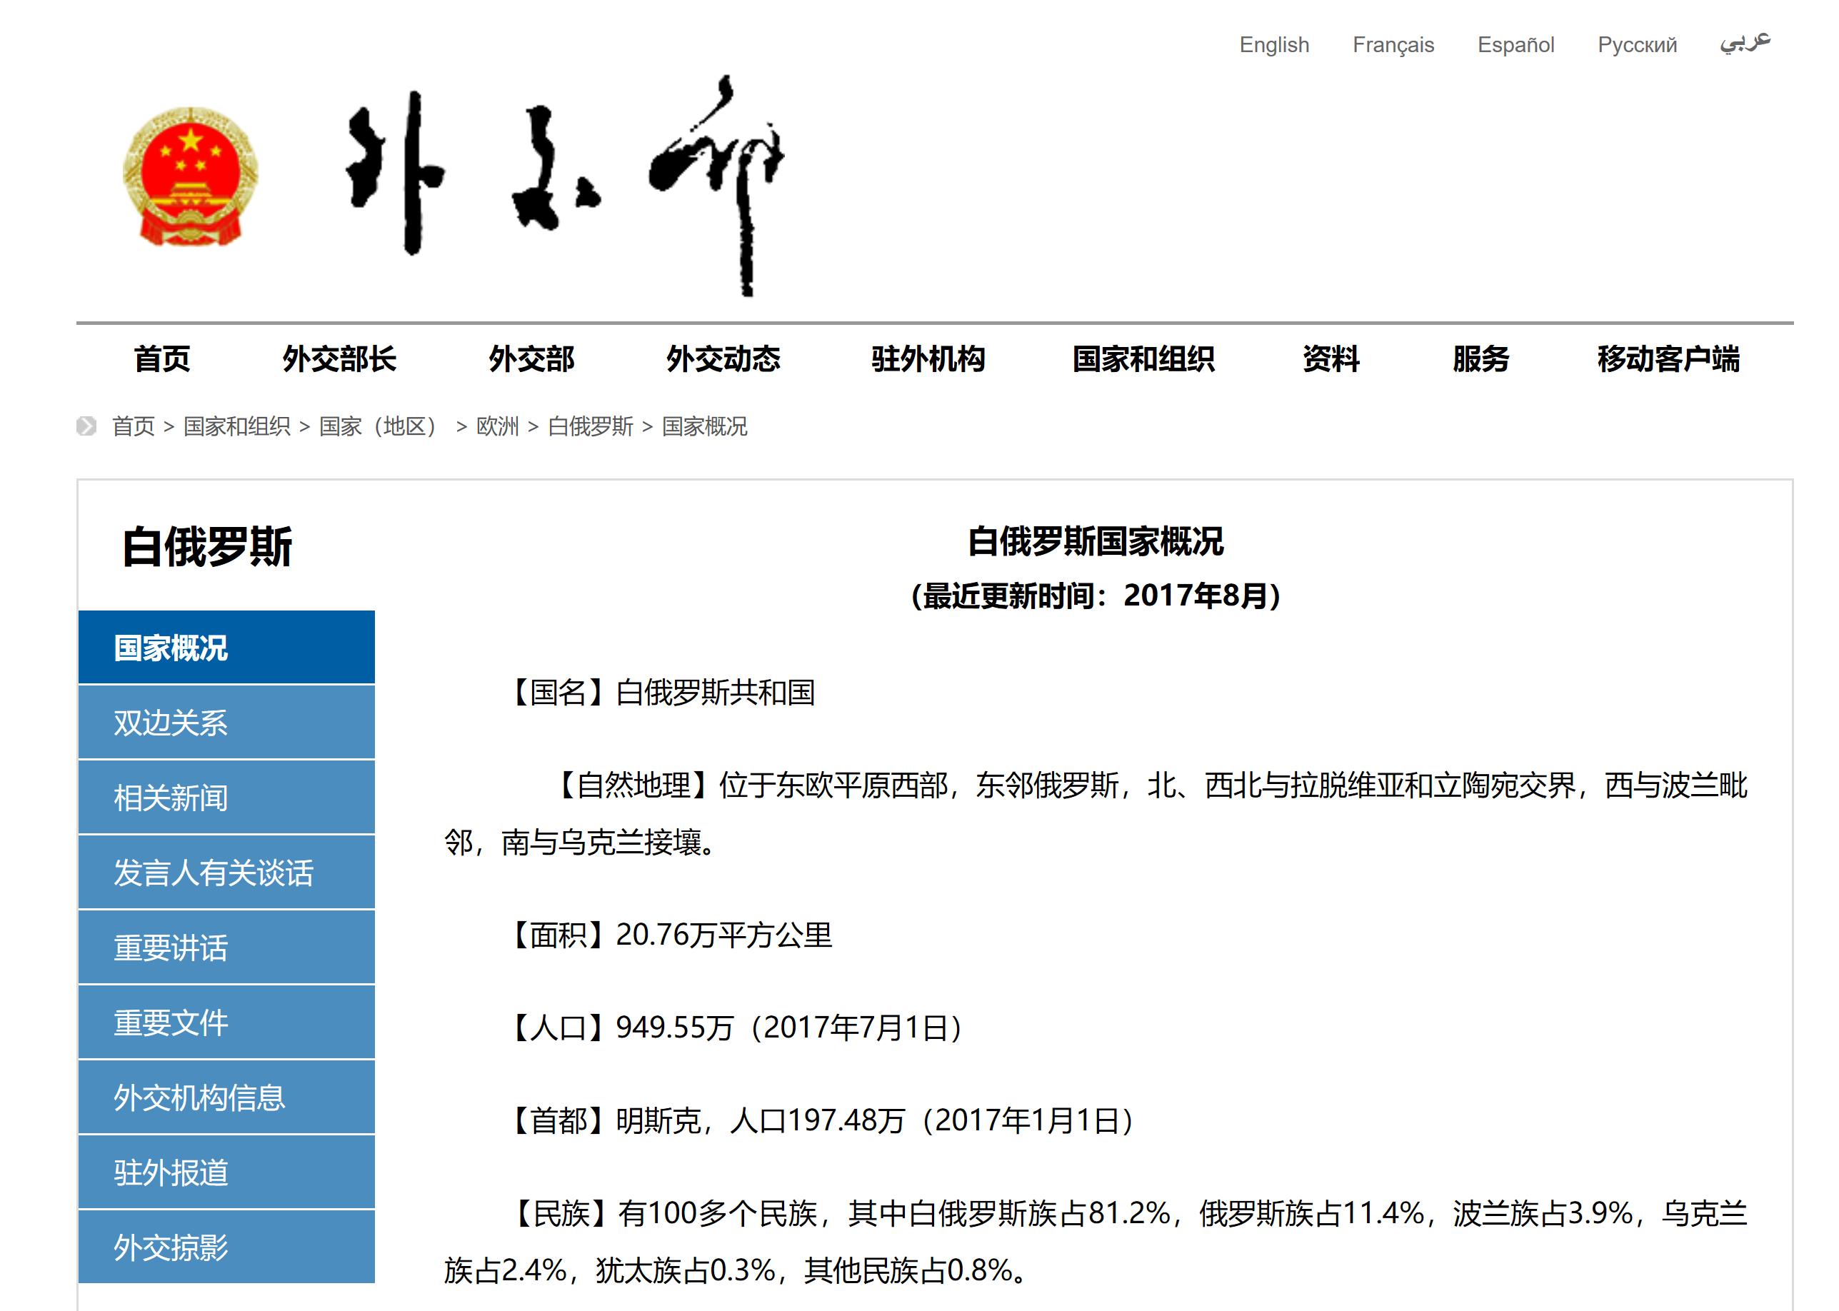The image size is (1839, 1311).
Task: Open the Arabic language version
Action: 1744,42
